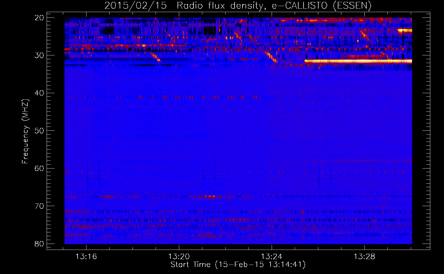Click the bright yellow spot near 23 MHz at right edge

coord(405,30)
